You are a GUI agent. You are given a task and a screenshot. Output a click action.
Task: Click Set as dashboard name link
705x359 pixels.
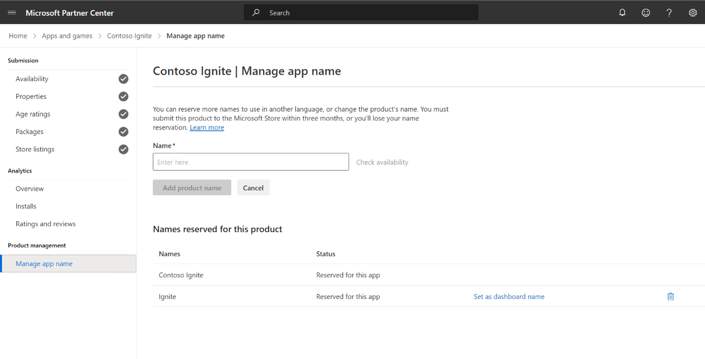(x=509, y=296)
